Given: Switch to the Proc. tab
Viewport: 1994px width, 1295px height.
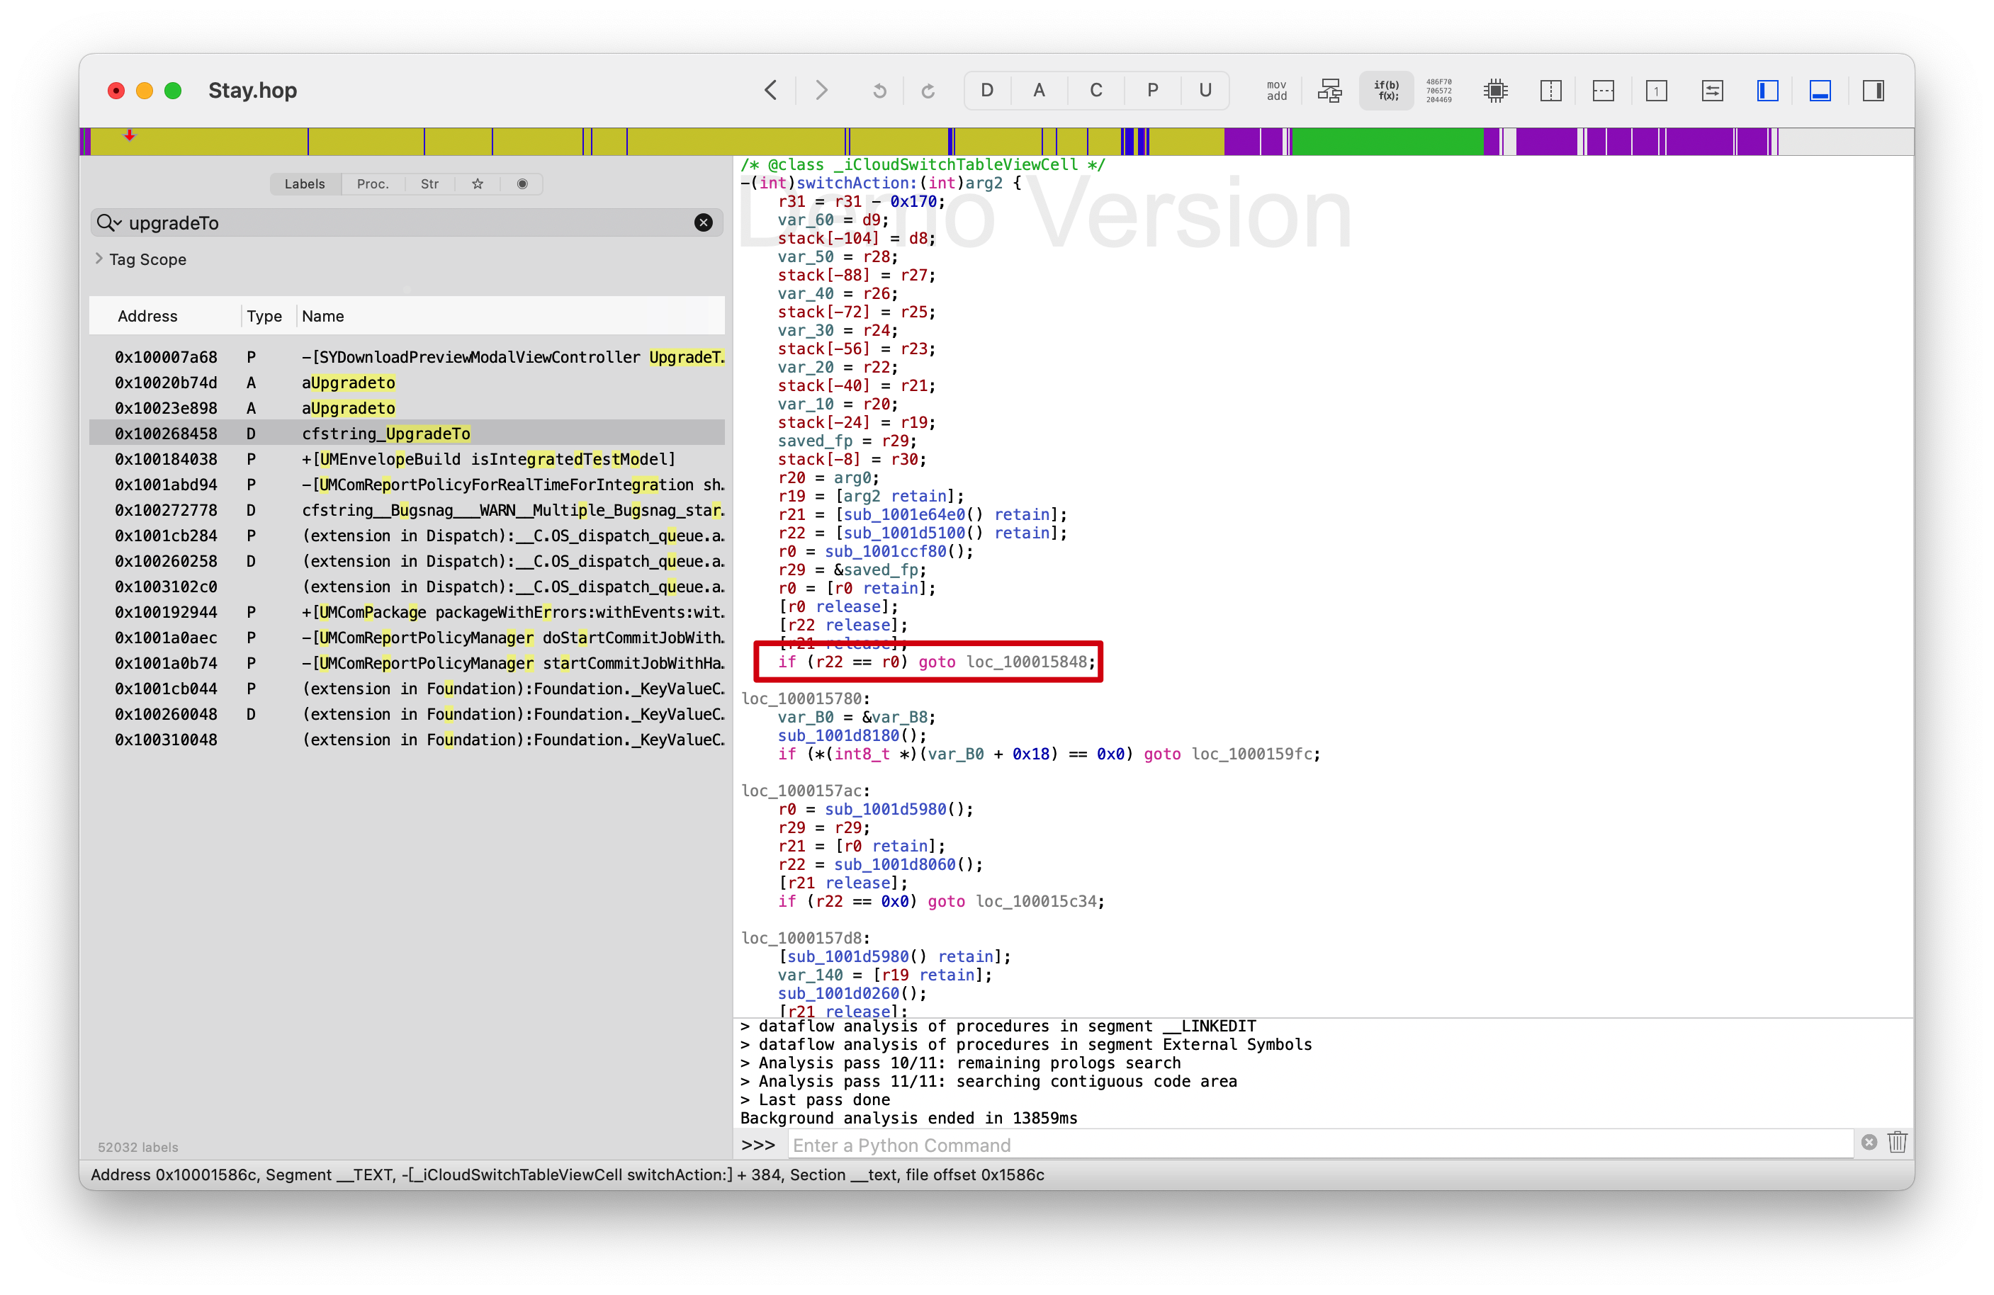Looking at the screenshot, I should pos(372,184).
